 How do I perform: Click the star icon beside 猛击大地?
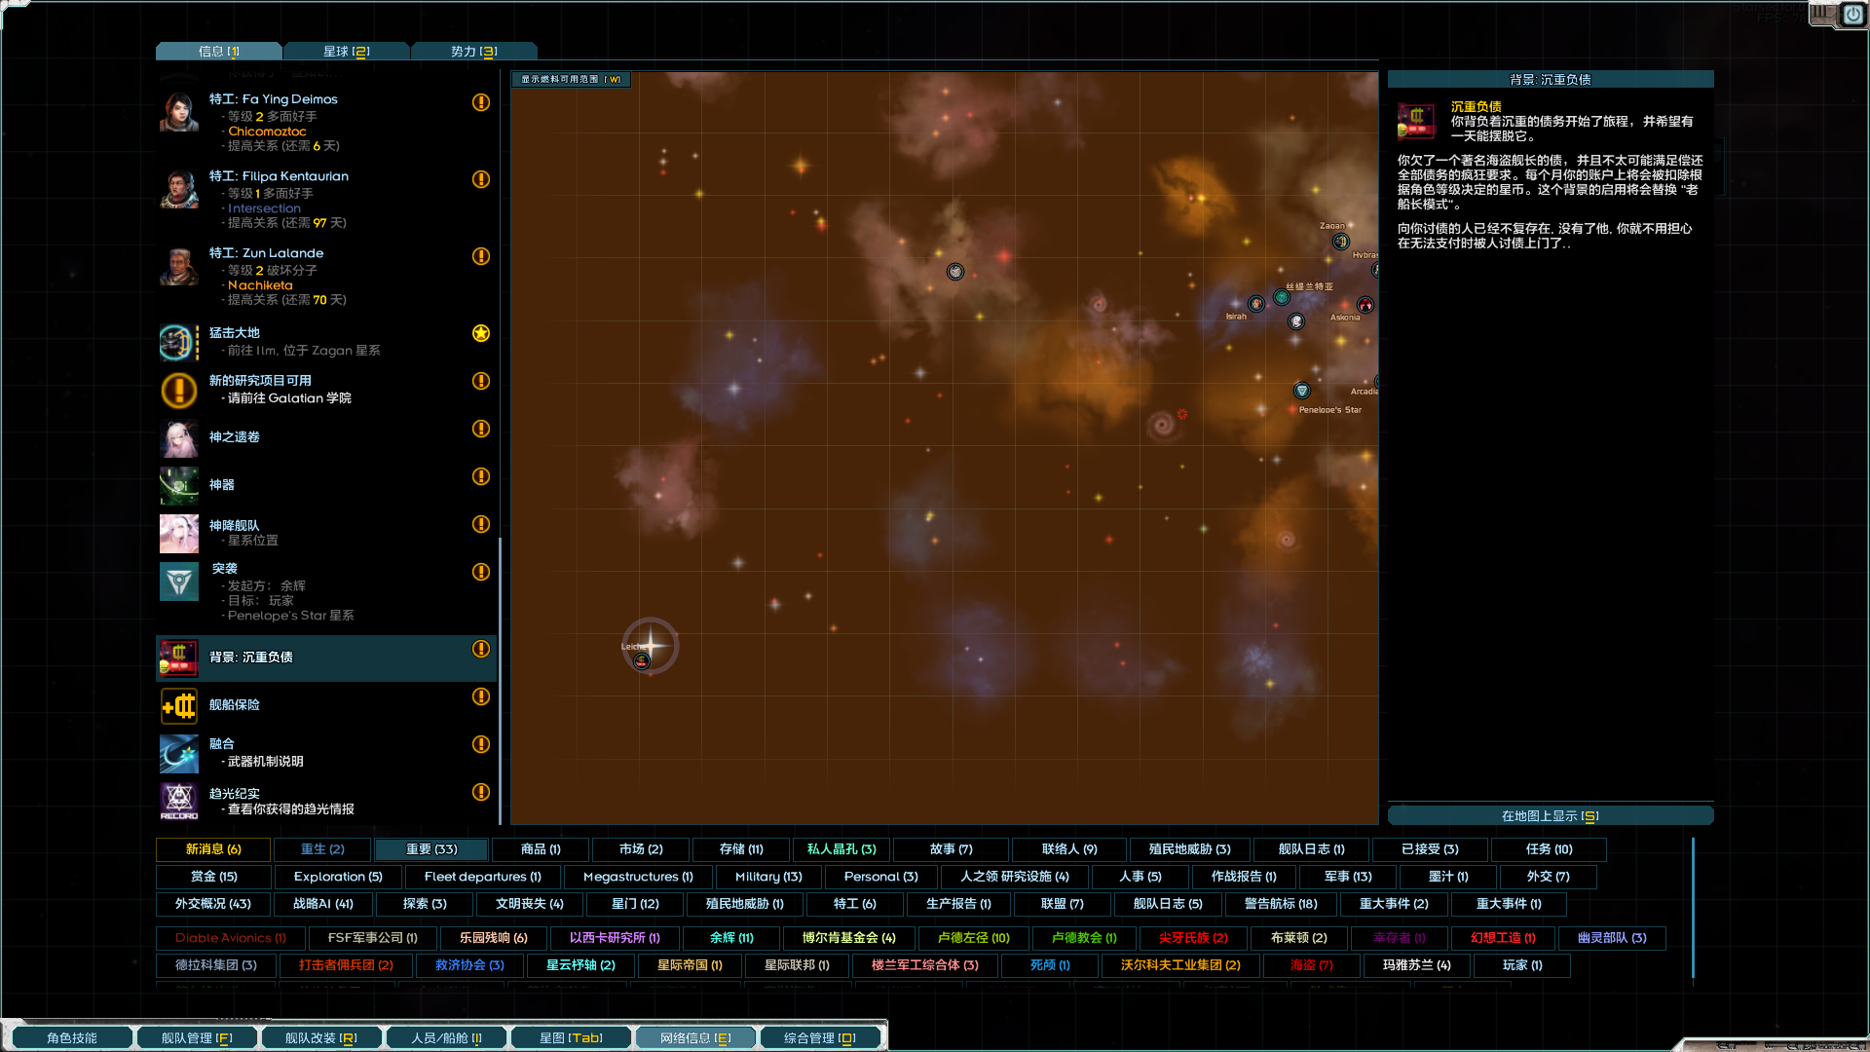coord(480,334)
